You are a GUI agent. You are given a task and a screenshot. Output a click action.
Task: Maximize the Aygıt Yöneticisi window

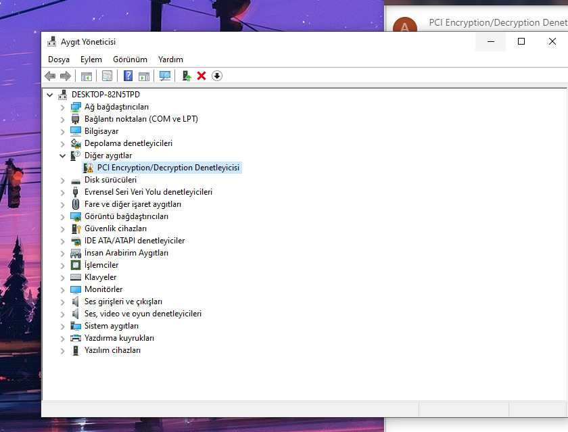521,41
